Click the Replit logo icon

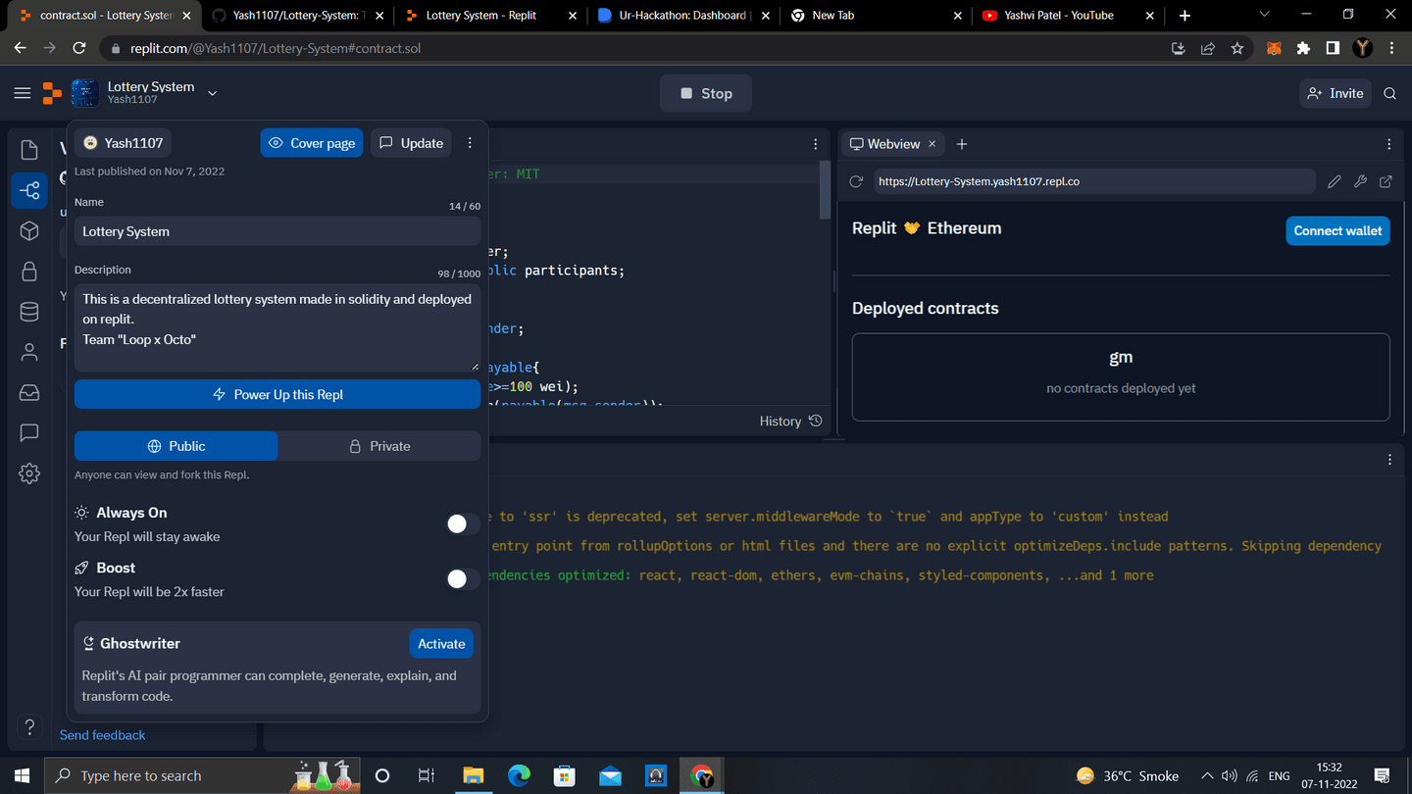(52, 93)
